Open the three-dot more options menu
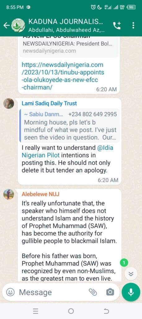 (x=133, y=25)
